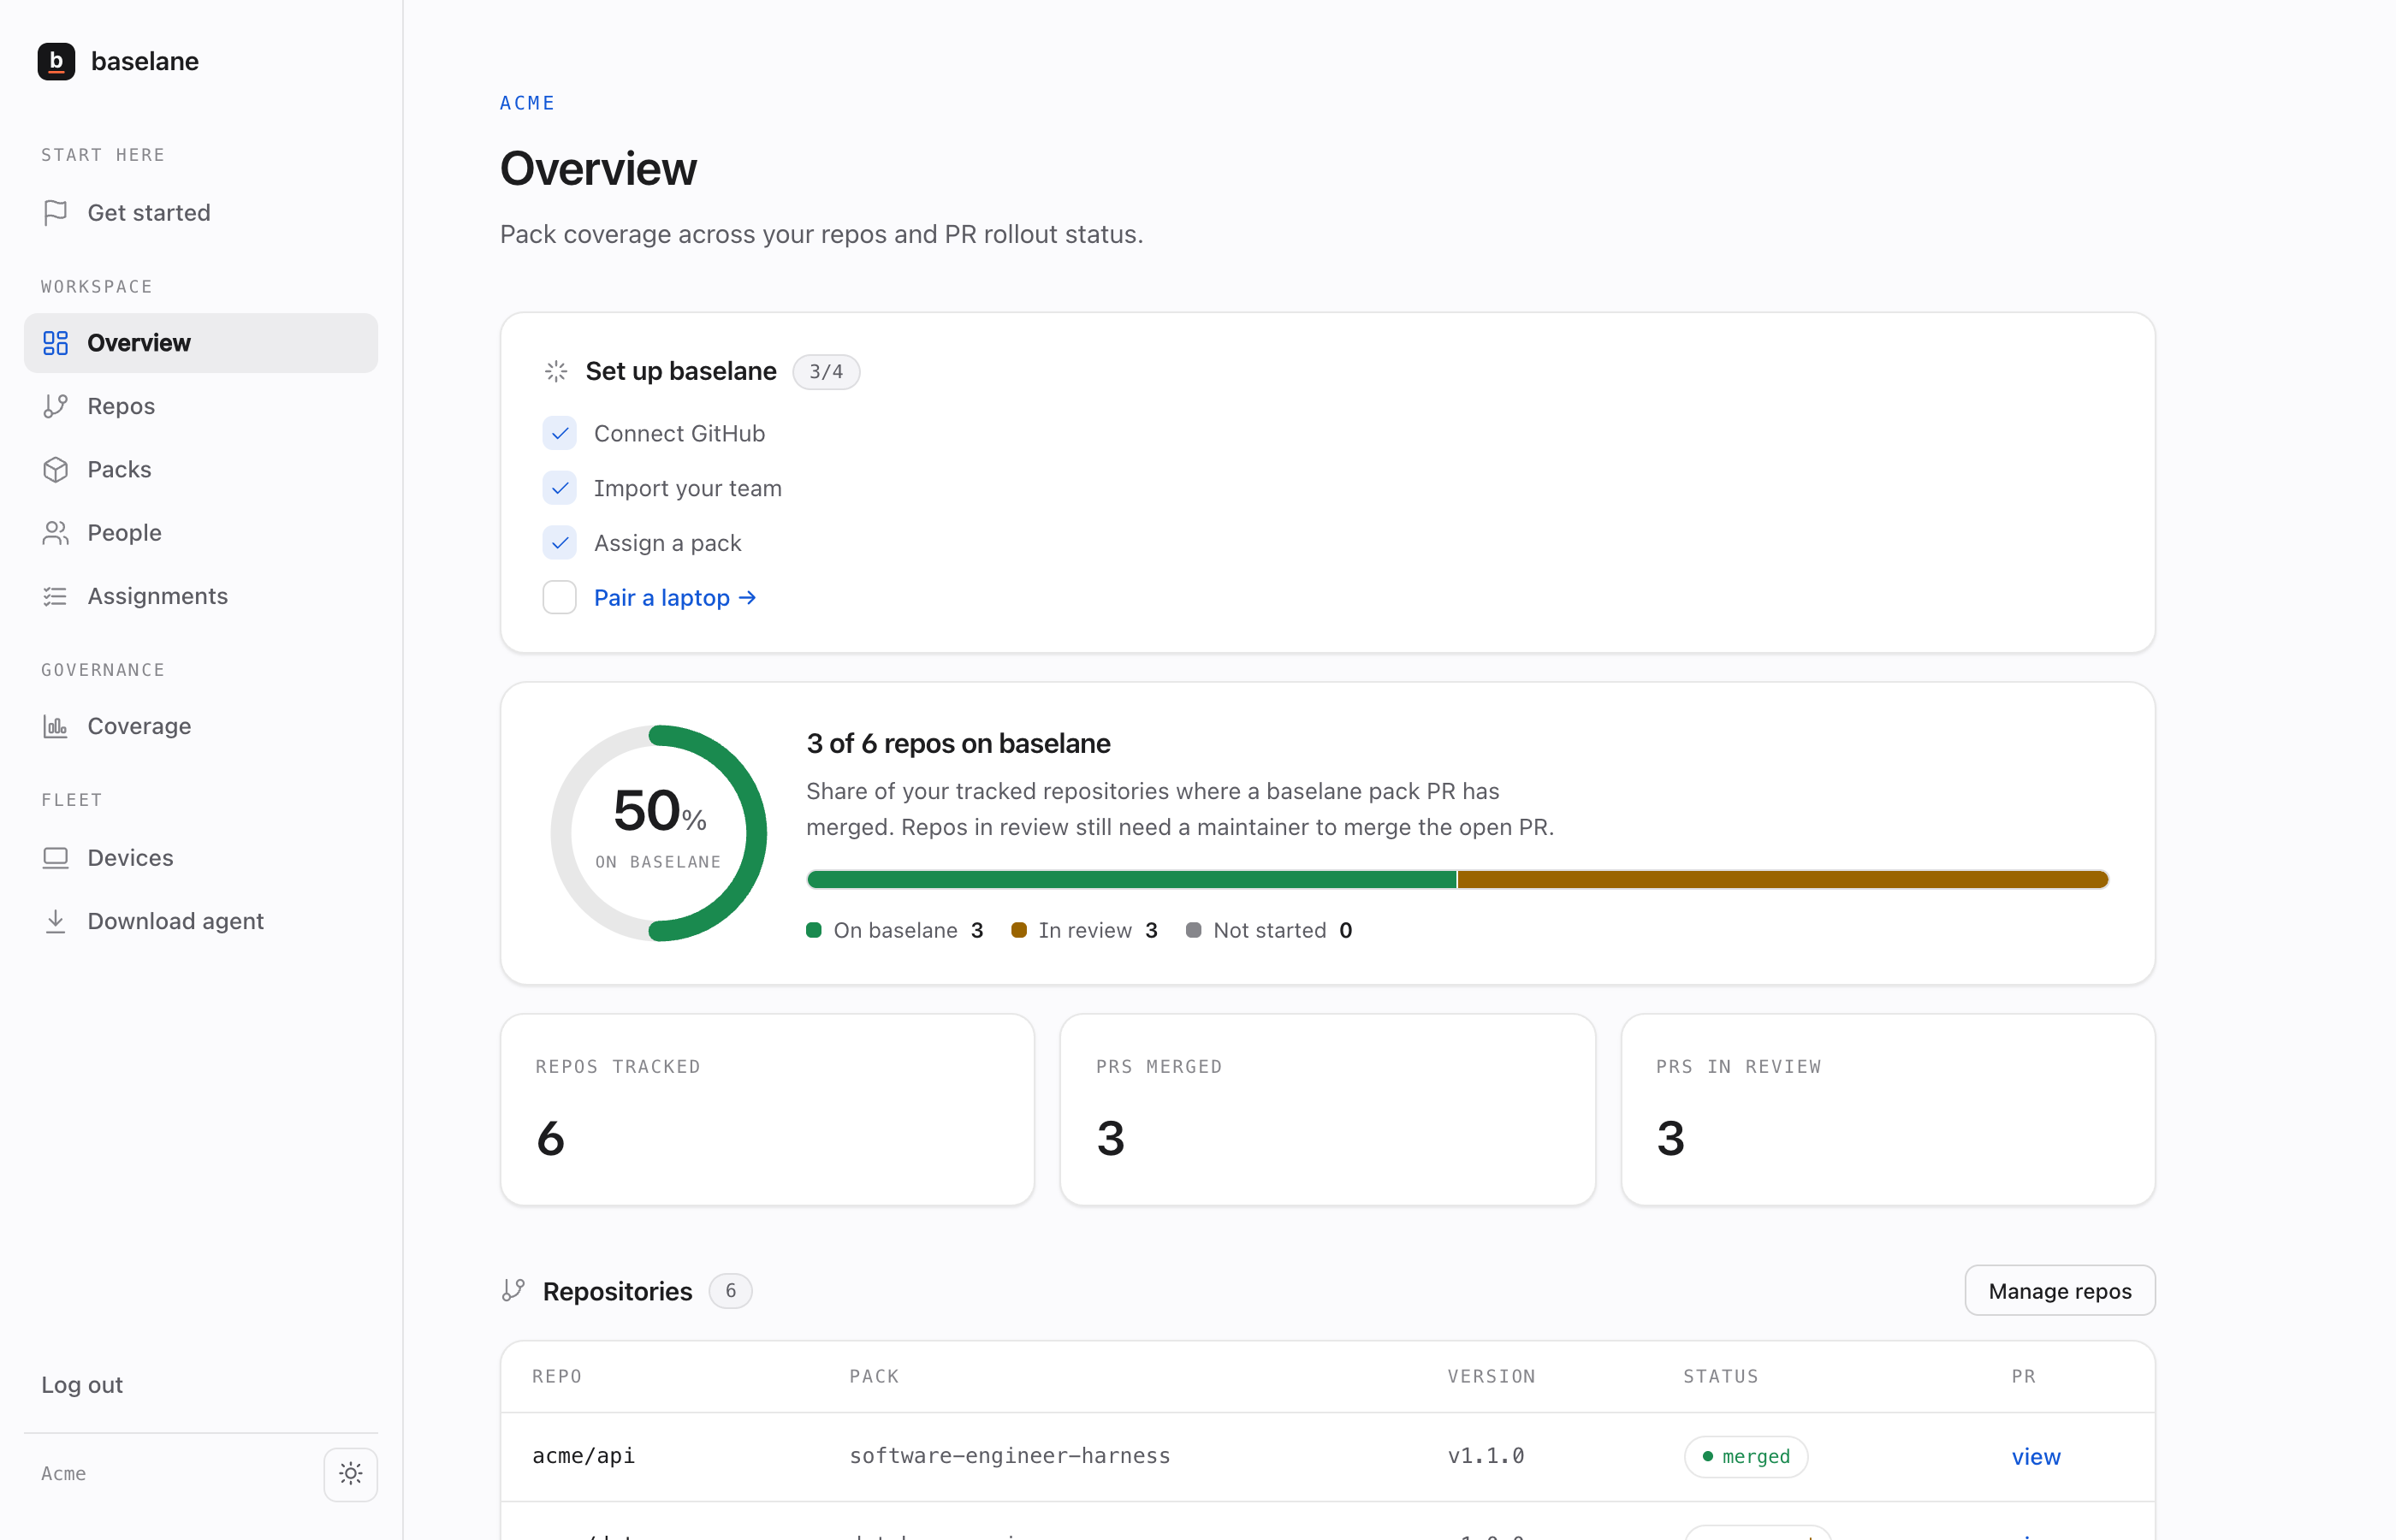This screenshot has height=1540, width=2396.
Task: Go to Devices under Fleet
Action: 201,858
